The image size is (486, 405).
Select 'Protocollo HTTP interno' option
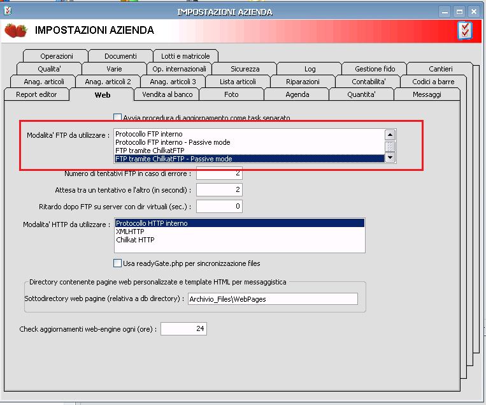pyautogui.click(x=239, y=223)
